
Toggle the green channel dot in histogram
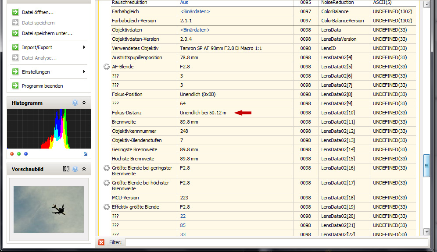[19, 154]
